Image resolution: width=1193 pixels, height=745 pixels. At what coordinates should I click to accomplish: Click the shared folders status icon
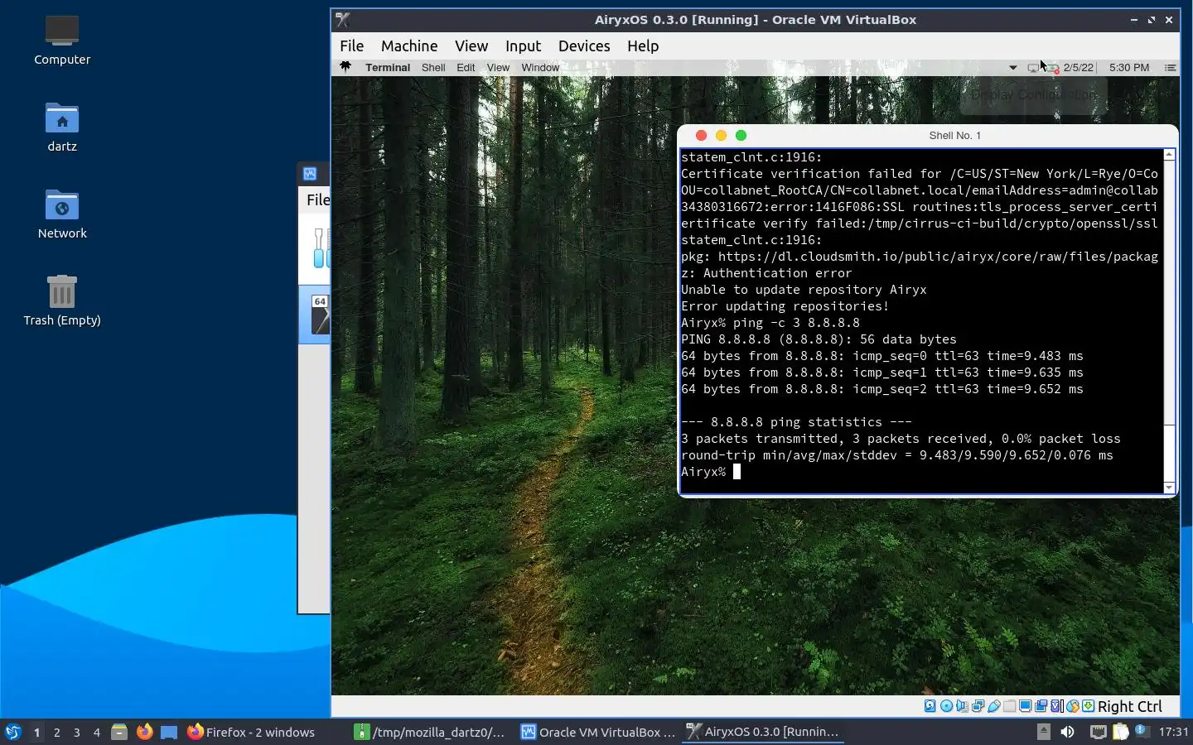(1009, 706)
